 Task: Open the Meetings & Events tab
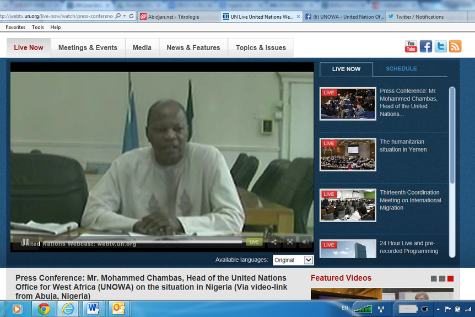coord(88,47)
